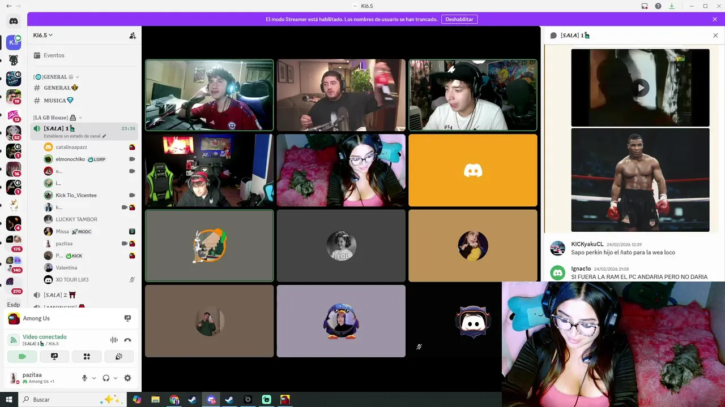Click the download update icon
Viewport: 725px width, 407px height.
672,6
